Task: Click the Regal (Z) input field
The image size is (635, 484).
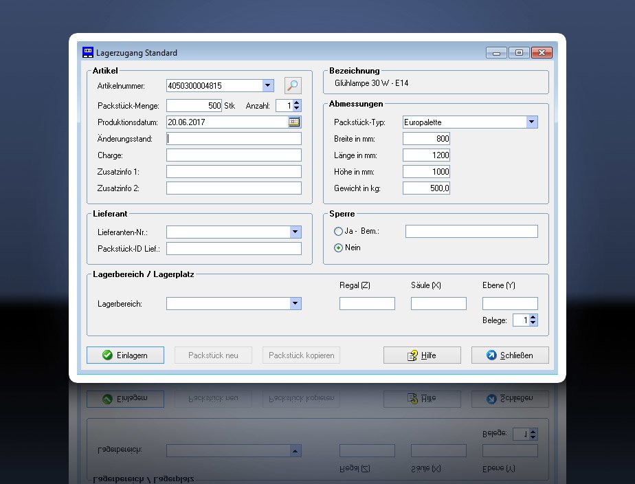Action: coord(367,303)
